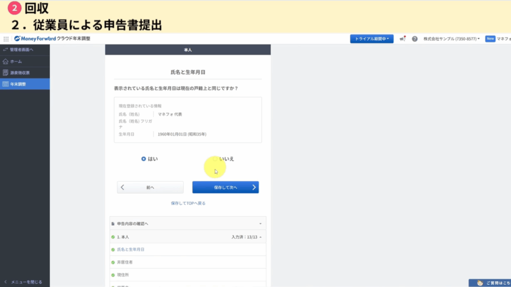The image size is (511, 287).
Task: Click the 源泉徴収票 document icon in sidebar
Action: click(5, 73)
